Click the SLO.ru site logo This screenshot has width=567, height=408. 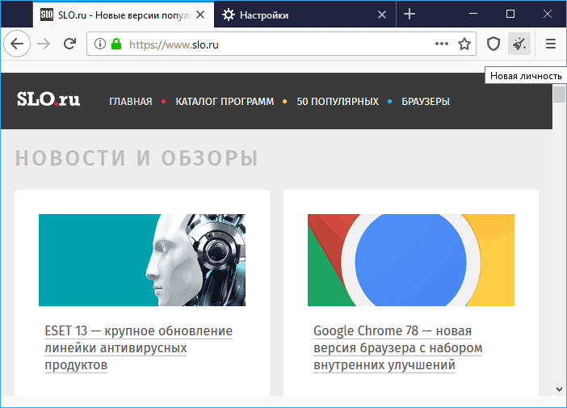coord(48,99)
